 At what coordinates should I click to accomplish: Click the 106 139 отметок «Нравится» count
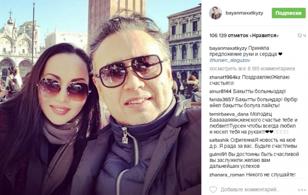coord(244,36)
